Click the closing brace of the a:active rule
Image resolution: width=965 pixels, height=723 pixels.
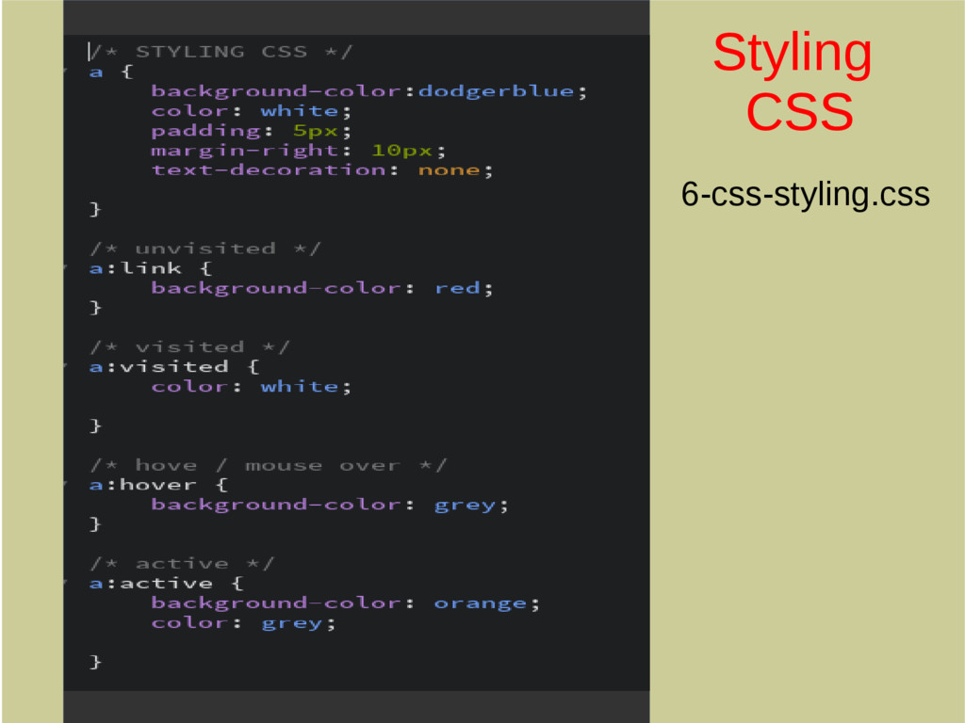point(95,662)
